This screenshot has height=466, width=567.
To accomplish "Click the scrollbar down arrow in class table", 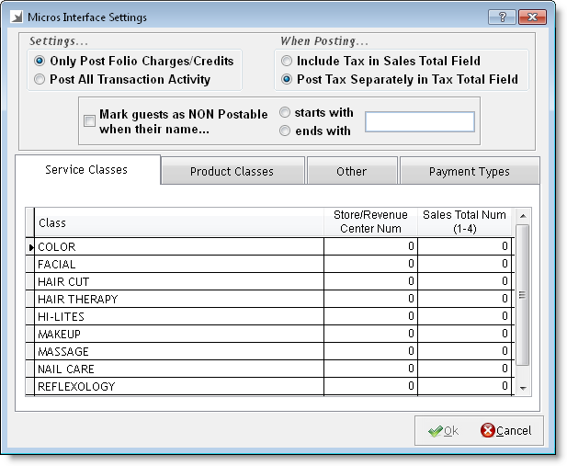I will [522, 389].
